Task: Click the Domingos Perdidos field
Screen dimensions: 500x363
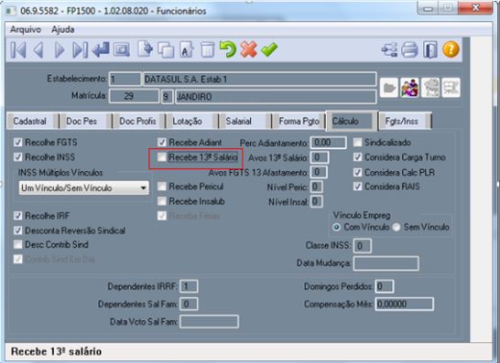Action: click(385, 286)
